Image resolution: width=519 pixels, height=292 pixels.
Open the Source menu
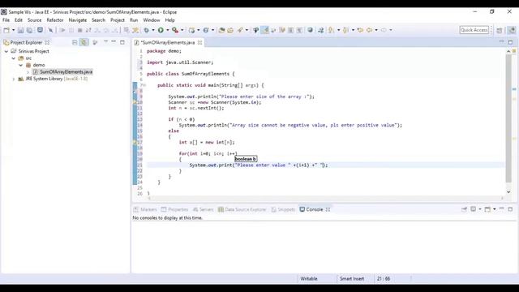tap(34, 20)
